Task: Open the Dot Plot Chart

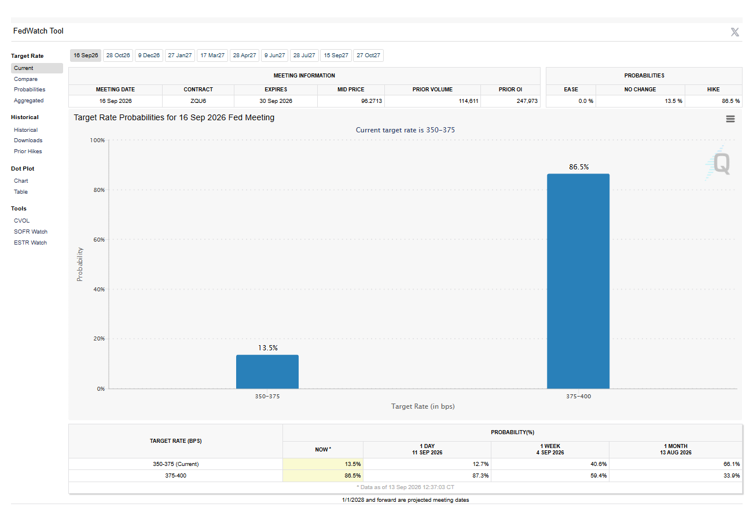Action: coord(21,181)
